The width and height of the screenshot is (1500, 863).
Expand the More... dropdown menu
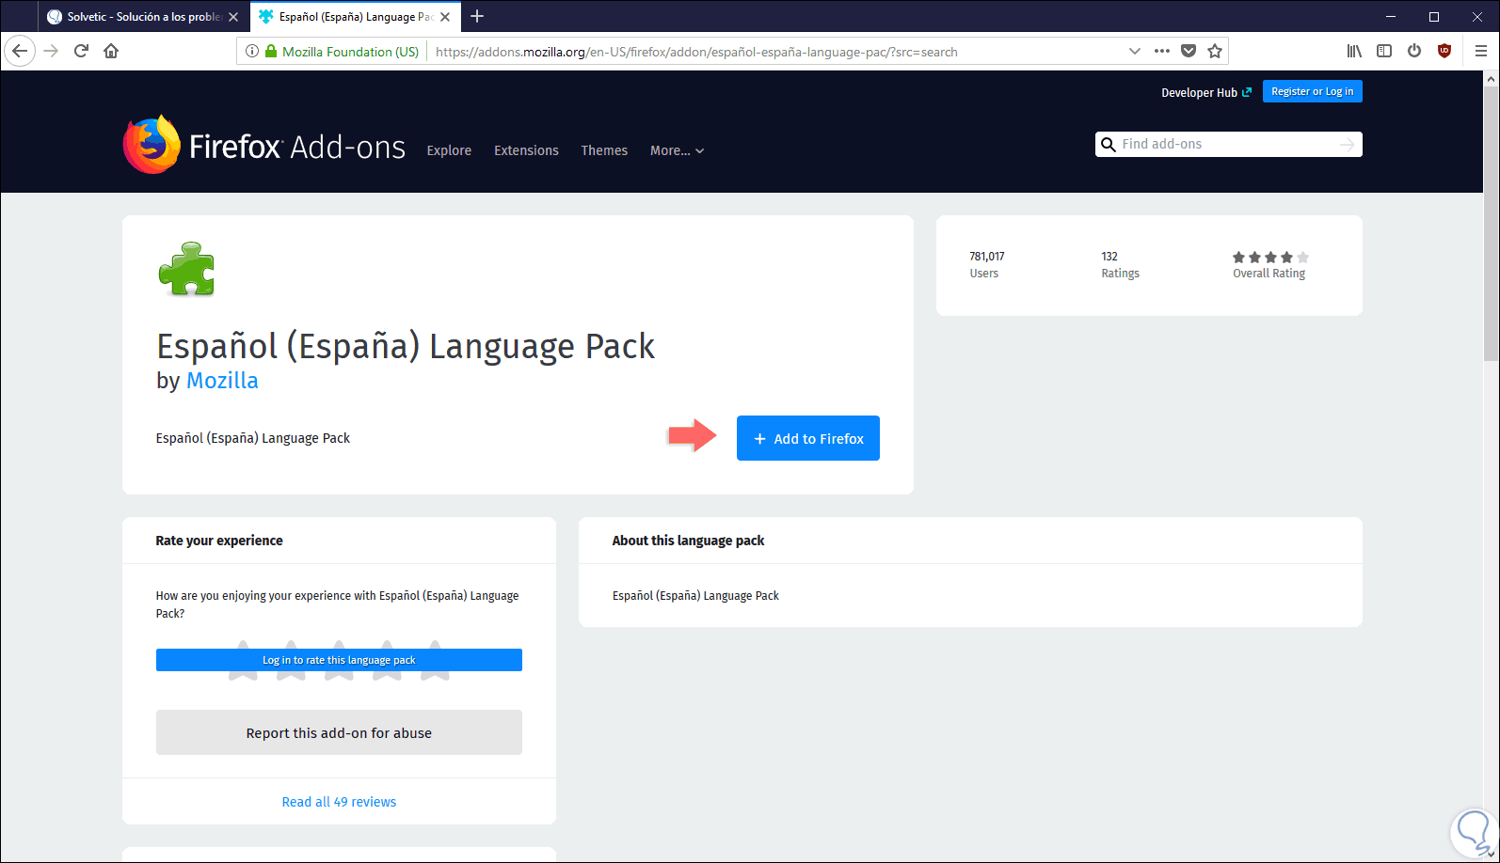(x=677, y=150)
